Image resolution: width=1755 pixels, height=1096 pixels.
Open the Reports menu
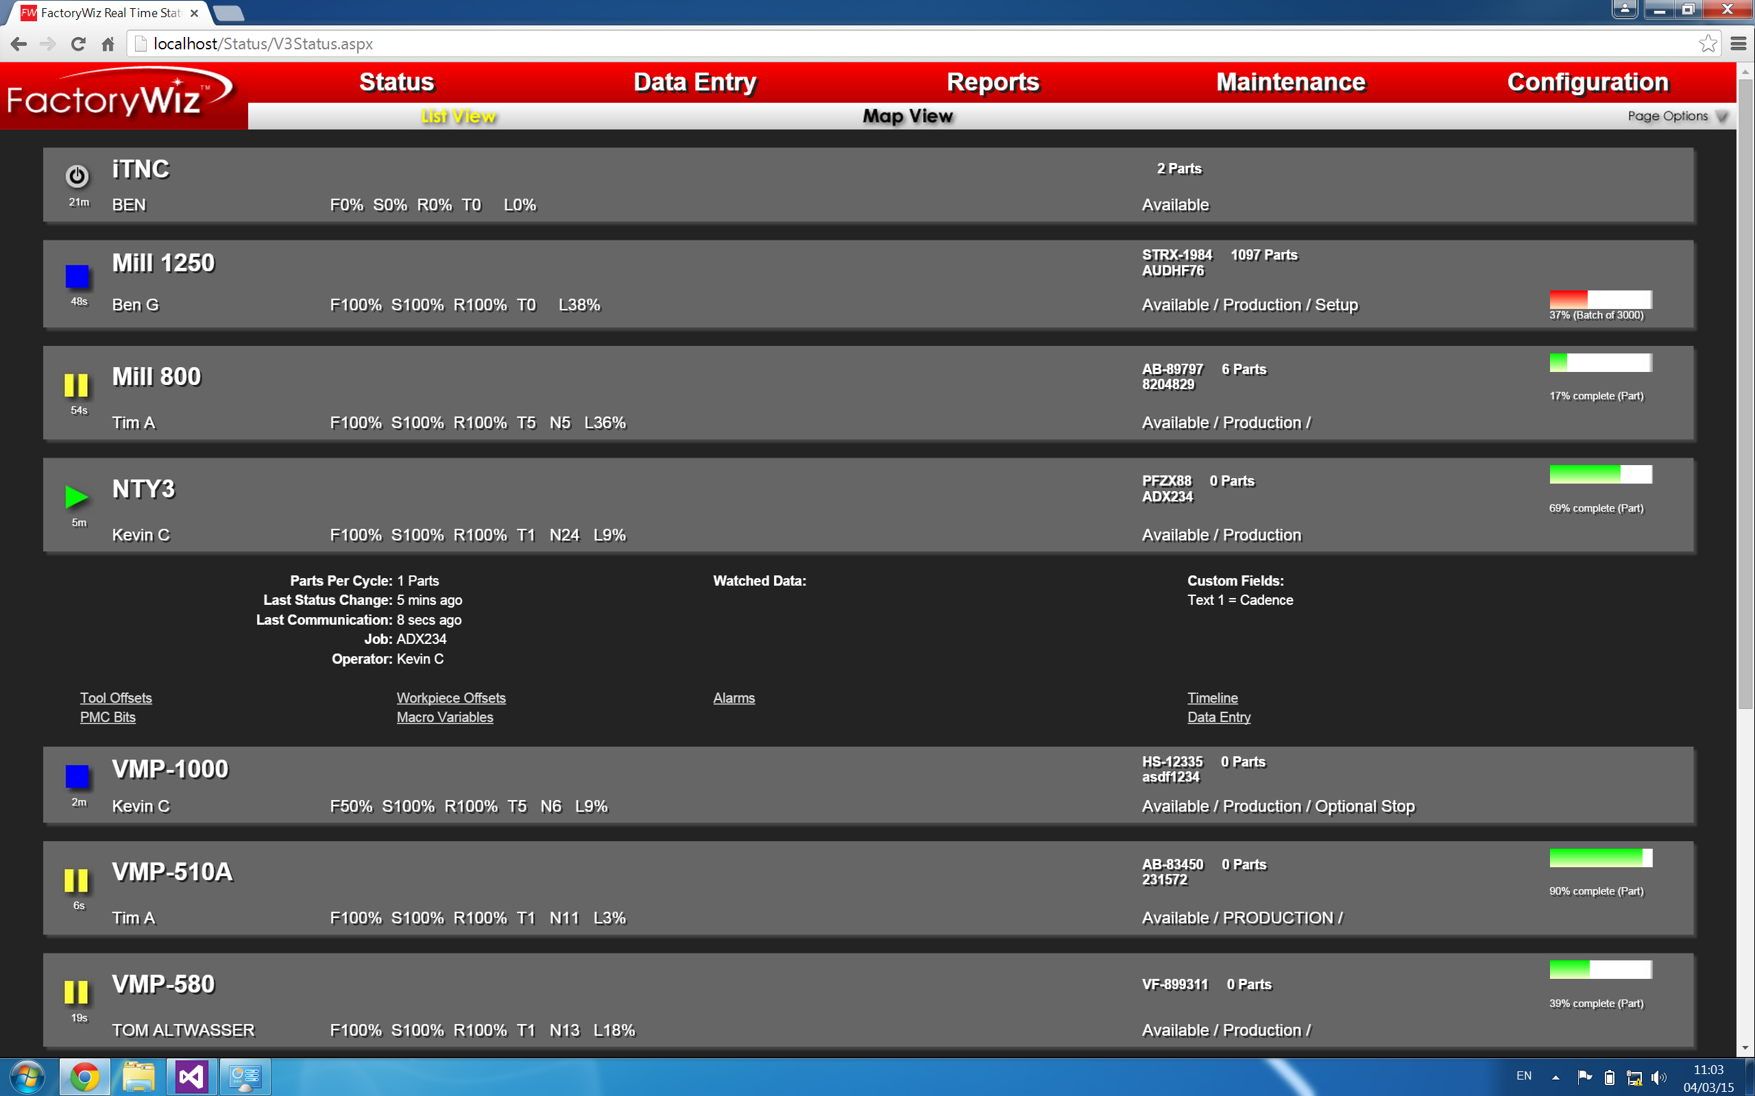(x=993, y=82)
